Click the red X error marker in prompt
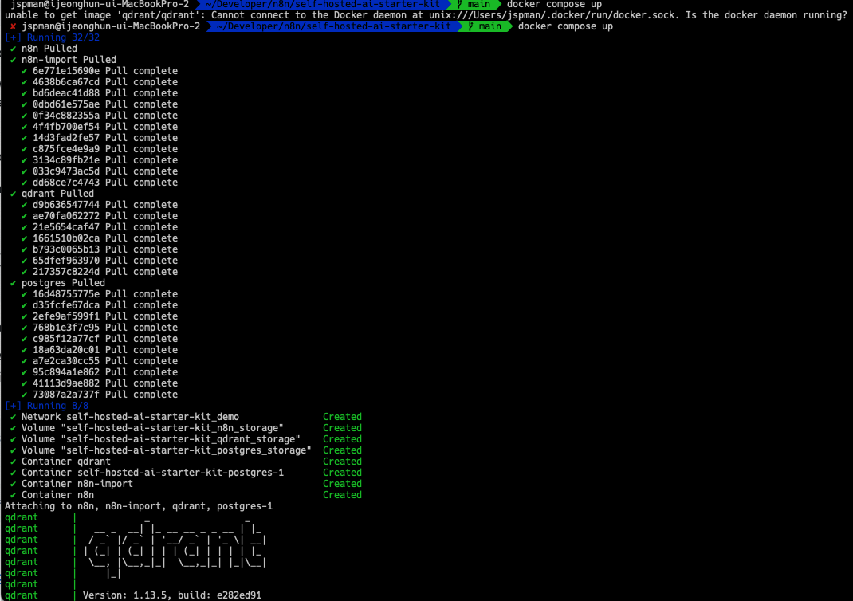Image resolution: width=853 pixels, height=601 pixels. click(x=13, y=26)
